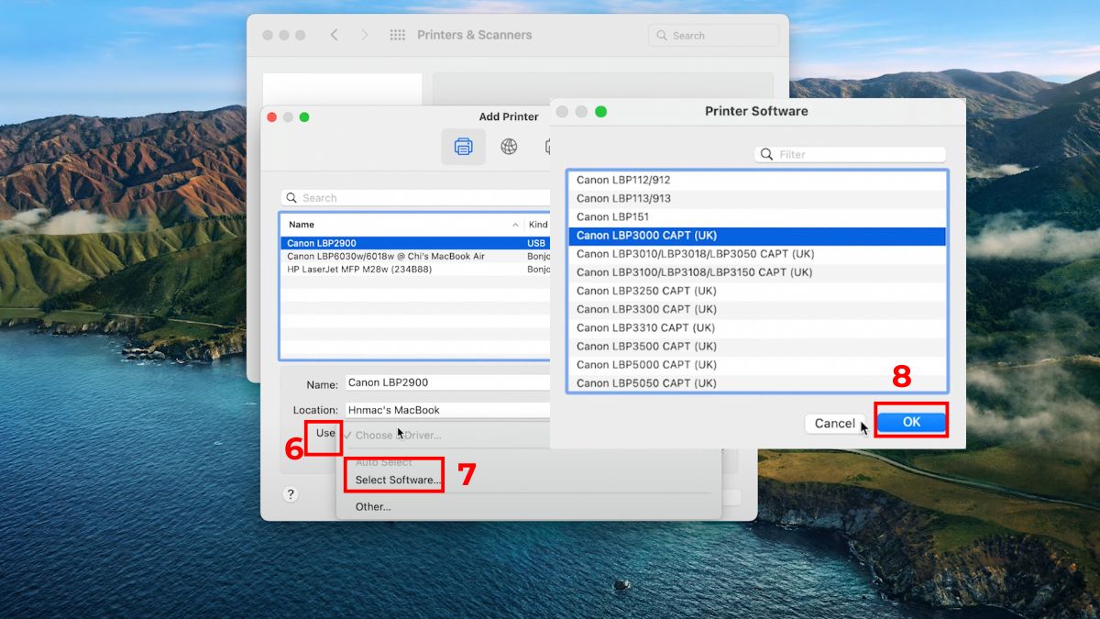Choose Select Software… from the Use menu
The image size is (1100, 619).
click(398, 480)
